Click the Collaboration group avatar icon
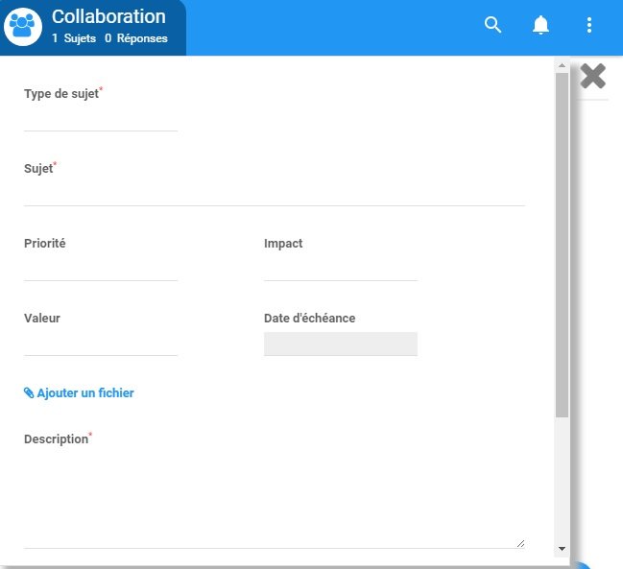Viewport: 623px width, 569px height. point(22,27)
